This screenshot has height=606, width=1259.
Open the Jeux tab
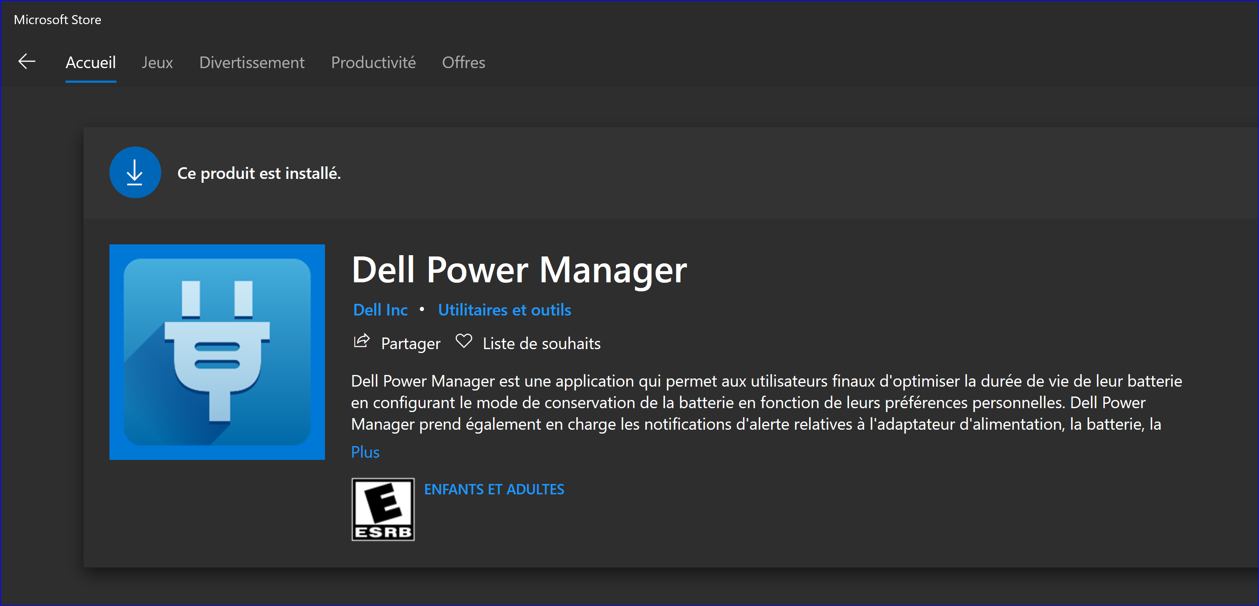tap(157, 62)
